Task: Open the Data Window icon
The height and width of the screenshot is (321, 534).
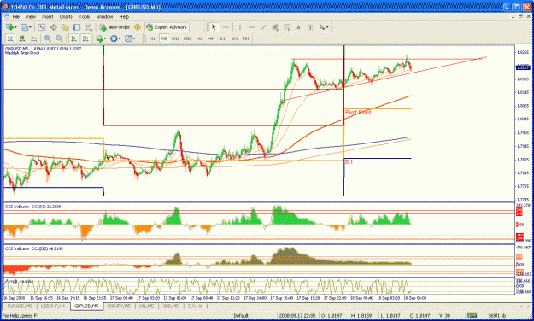Action: pyautogui.click(x=54, y=27)
